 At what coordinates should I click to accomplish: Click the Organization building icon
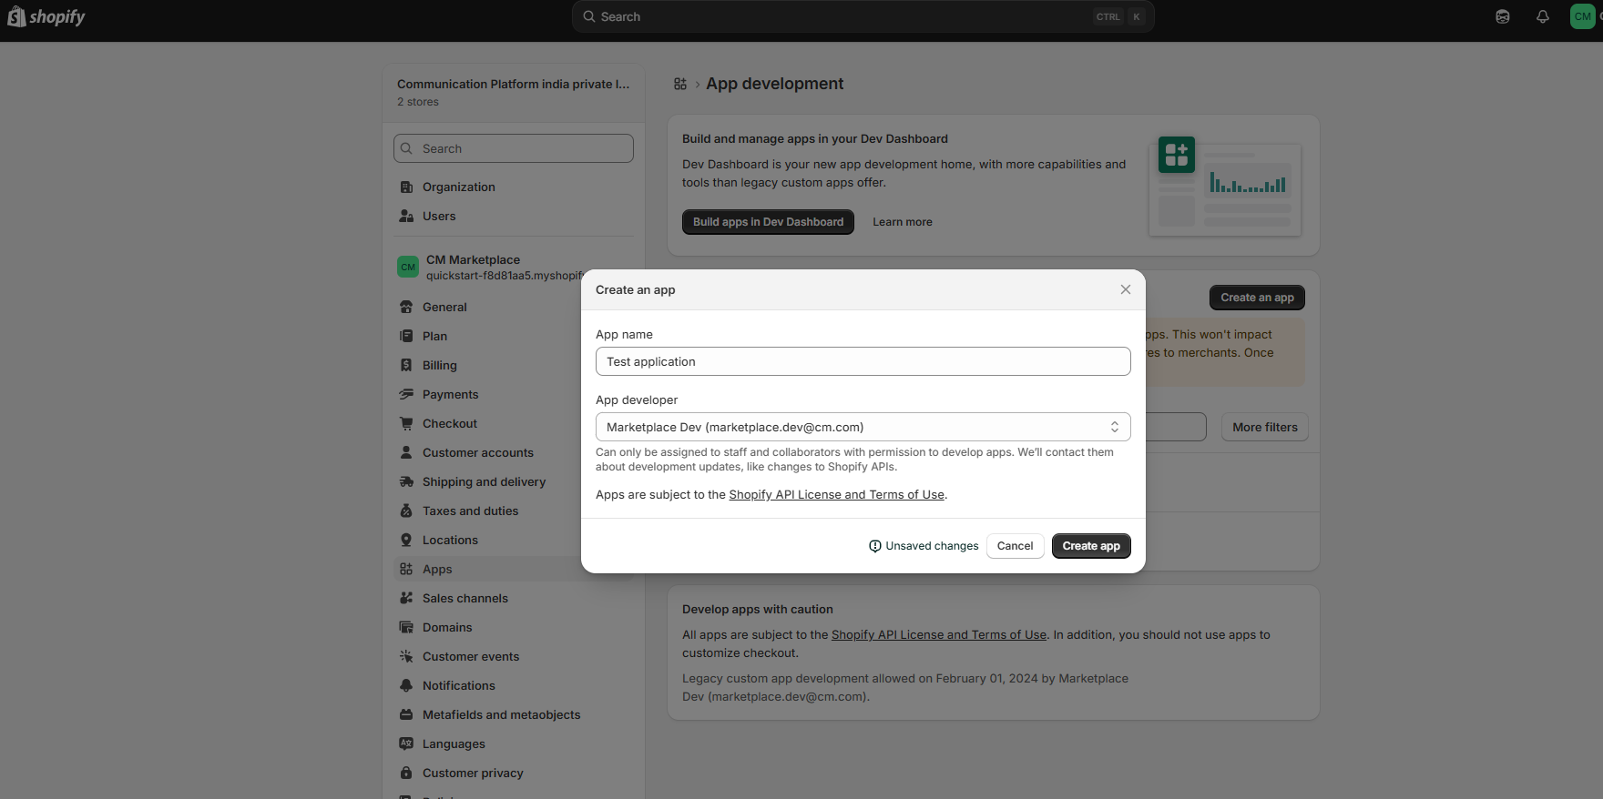406,187
